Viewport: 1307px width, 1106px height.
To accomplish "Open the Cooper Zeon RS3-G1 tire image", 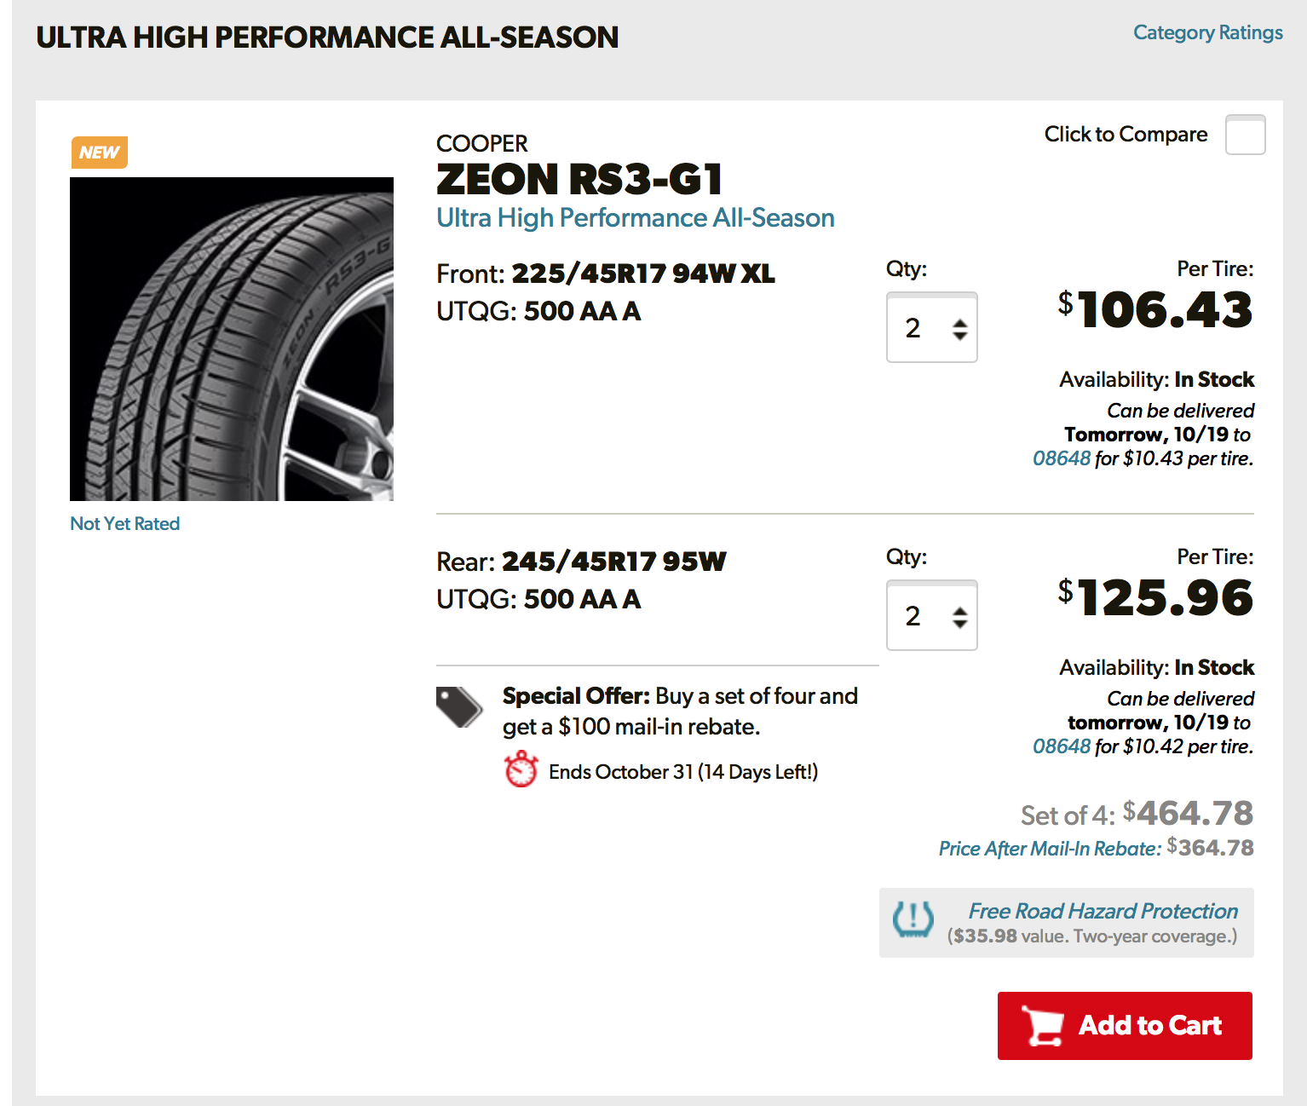I will [x=232, y=339].
